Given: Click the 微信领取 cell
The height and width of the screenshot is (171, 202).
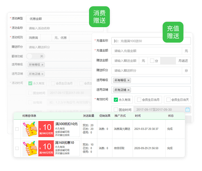Looking at the screenshot, I should pyautogui.click(x=119, y=148).
